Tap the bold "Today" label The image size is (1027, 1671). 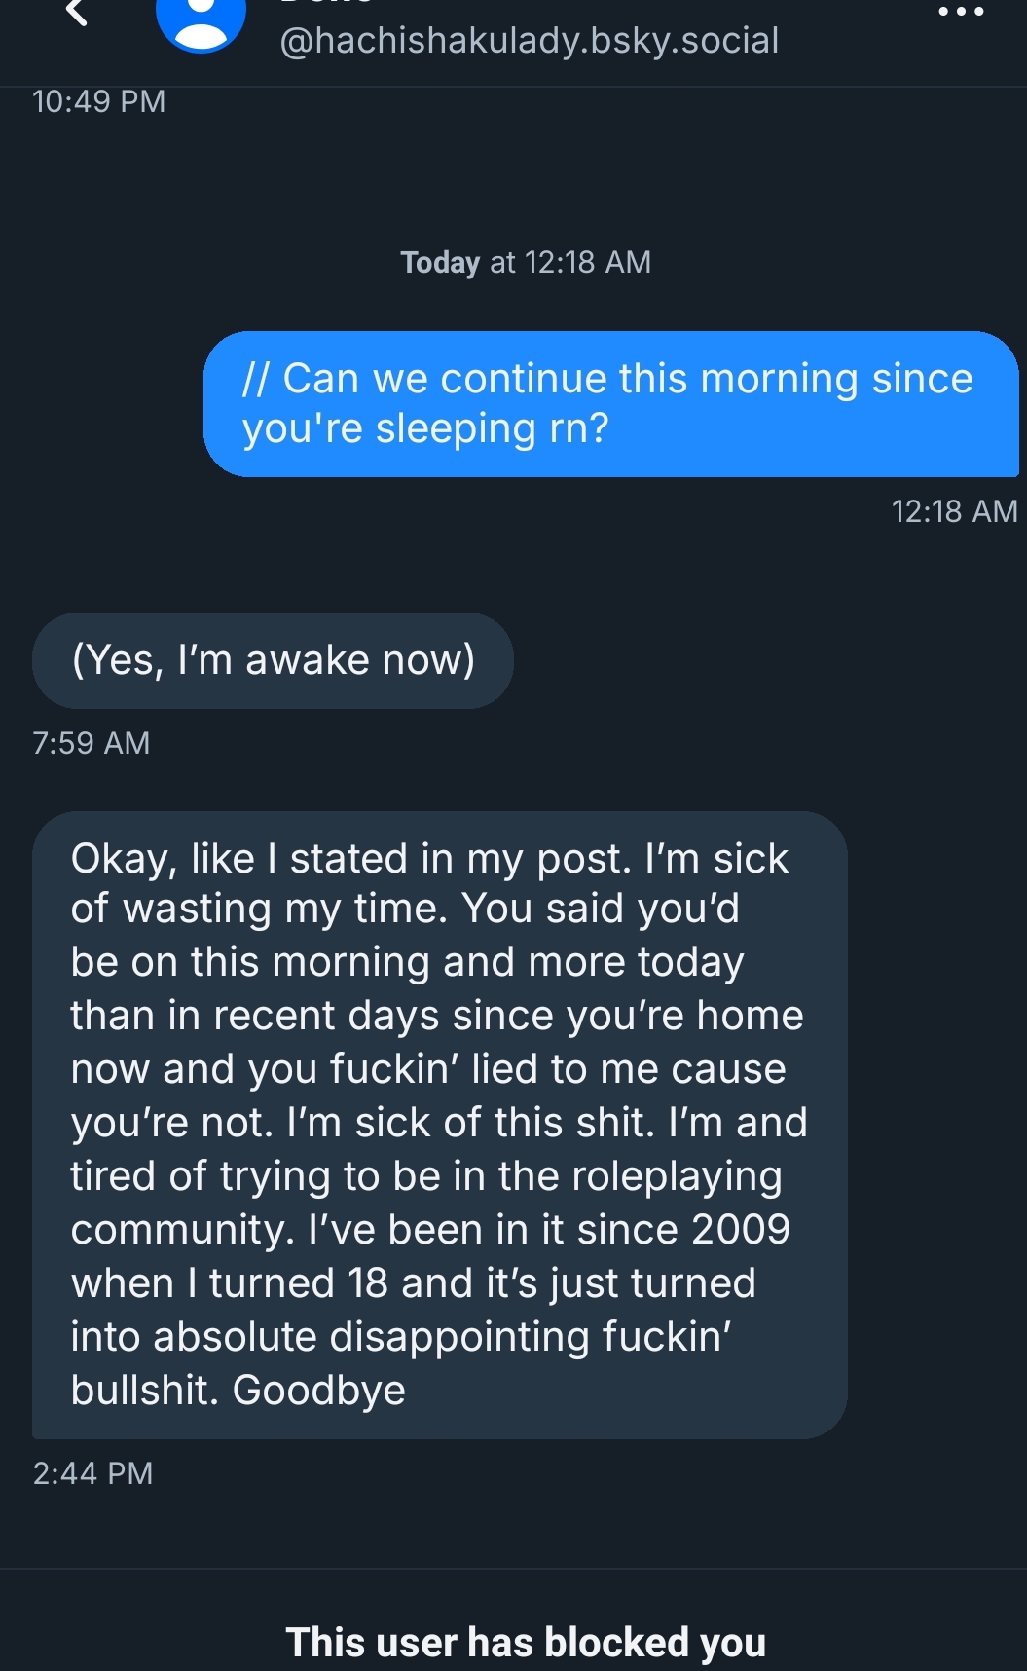click(x=440, y=262)
